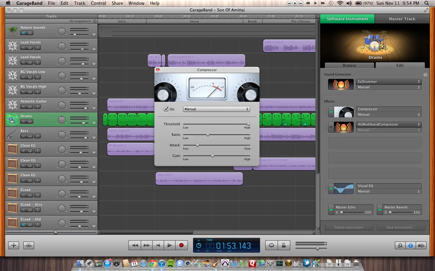Screen dimensions: 435x271
Task: Open the Compressor effect thumbnail in Effects
Action: (344, 112)
